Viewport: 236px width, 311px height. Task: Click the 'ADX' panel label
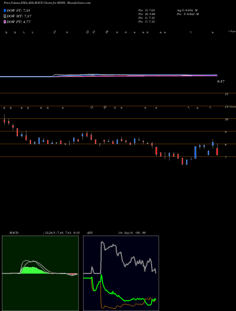coord(90,233)
